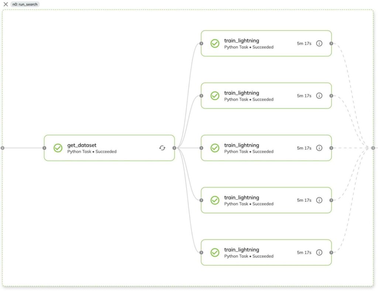Open info icon on the fourth train_lightning task
This screenshot has height=295, width=378.
[319, 200]
